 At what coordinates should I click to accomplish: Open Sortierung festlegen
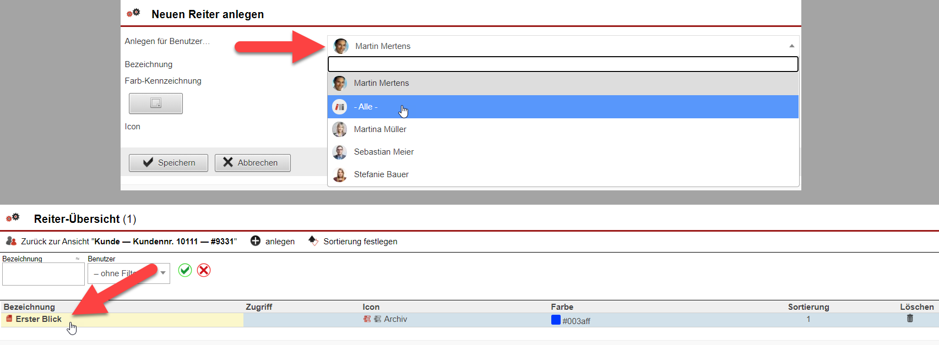[x=360, y=242]
